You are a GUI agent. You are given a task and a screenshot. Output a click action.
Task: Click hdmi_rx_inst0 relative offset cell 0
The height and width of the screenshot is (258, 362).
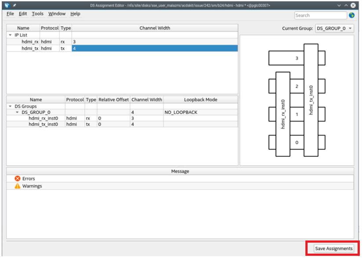[x=113, y=118]
